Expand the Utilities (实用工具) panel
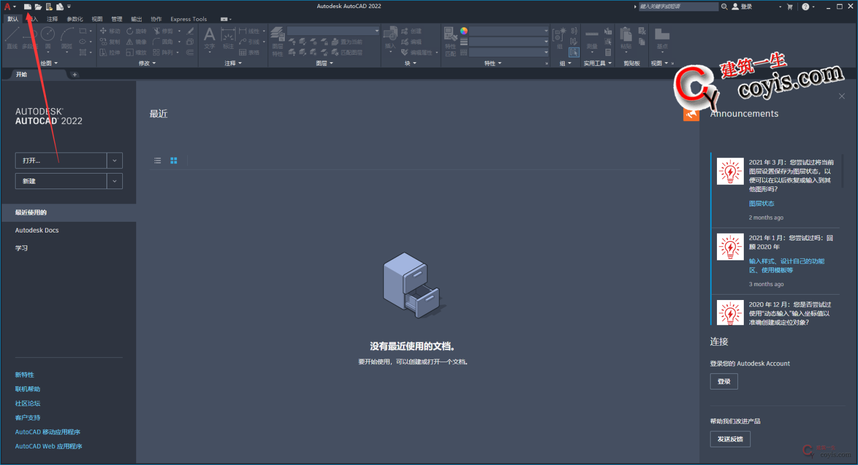 coord(597,63)
